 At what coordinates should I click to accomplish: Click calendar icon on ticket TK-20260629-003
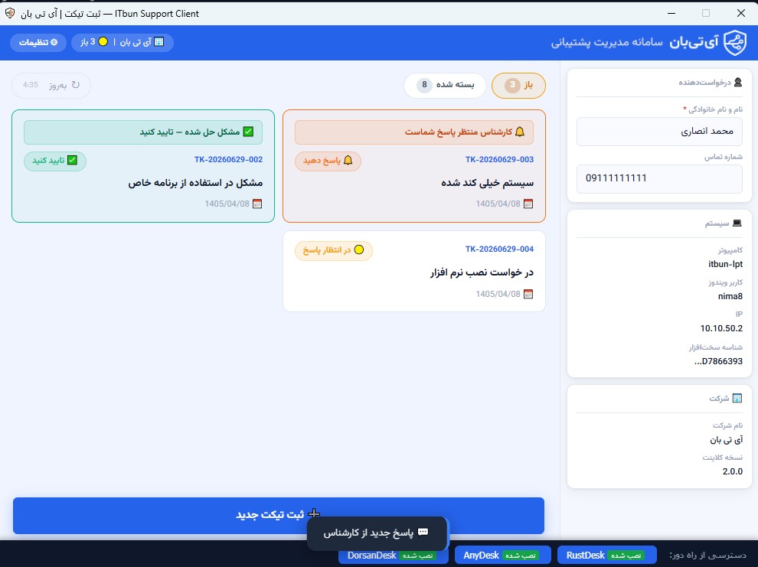(528, 204)
